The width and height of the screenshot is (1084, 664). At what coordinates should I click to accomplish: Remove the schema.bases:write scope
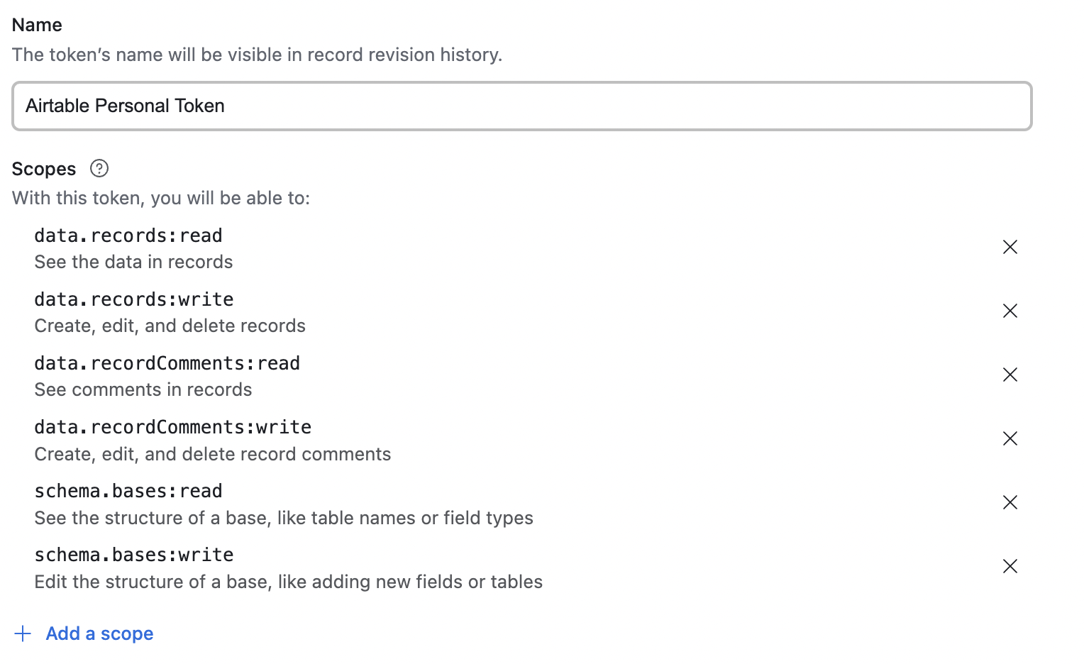point(1010,566)
